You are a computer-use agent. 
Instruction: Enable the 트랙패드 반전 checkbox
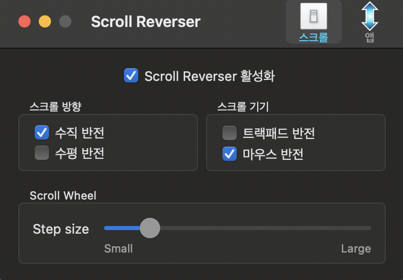pos(230,133)
